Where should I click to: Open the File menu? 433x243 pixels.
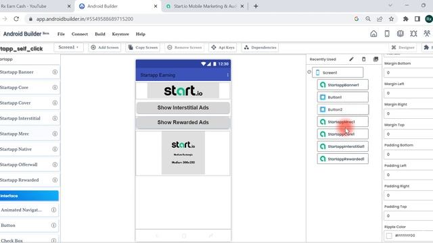(61, 34)
